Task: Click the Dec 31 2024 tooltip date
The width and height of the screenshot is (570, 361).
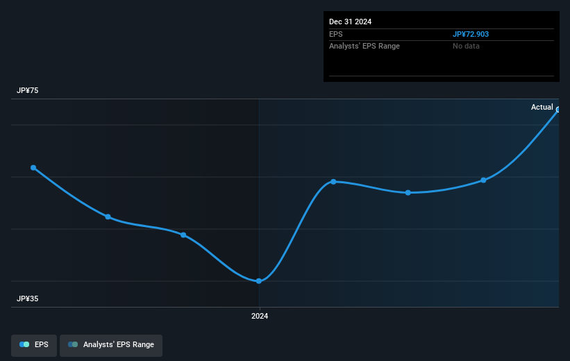Action: point(350,22)
